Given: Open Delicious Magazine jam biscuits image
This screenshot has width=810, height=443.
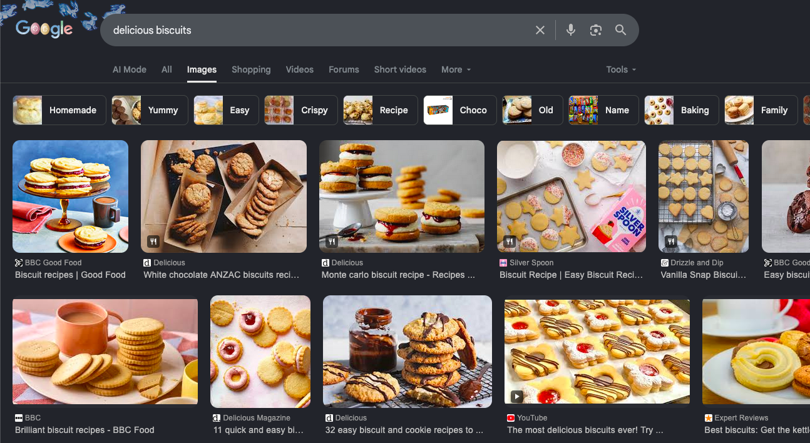Looking at the screenshot, I should pyautogui.click(x=260, y=352).
